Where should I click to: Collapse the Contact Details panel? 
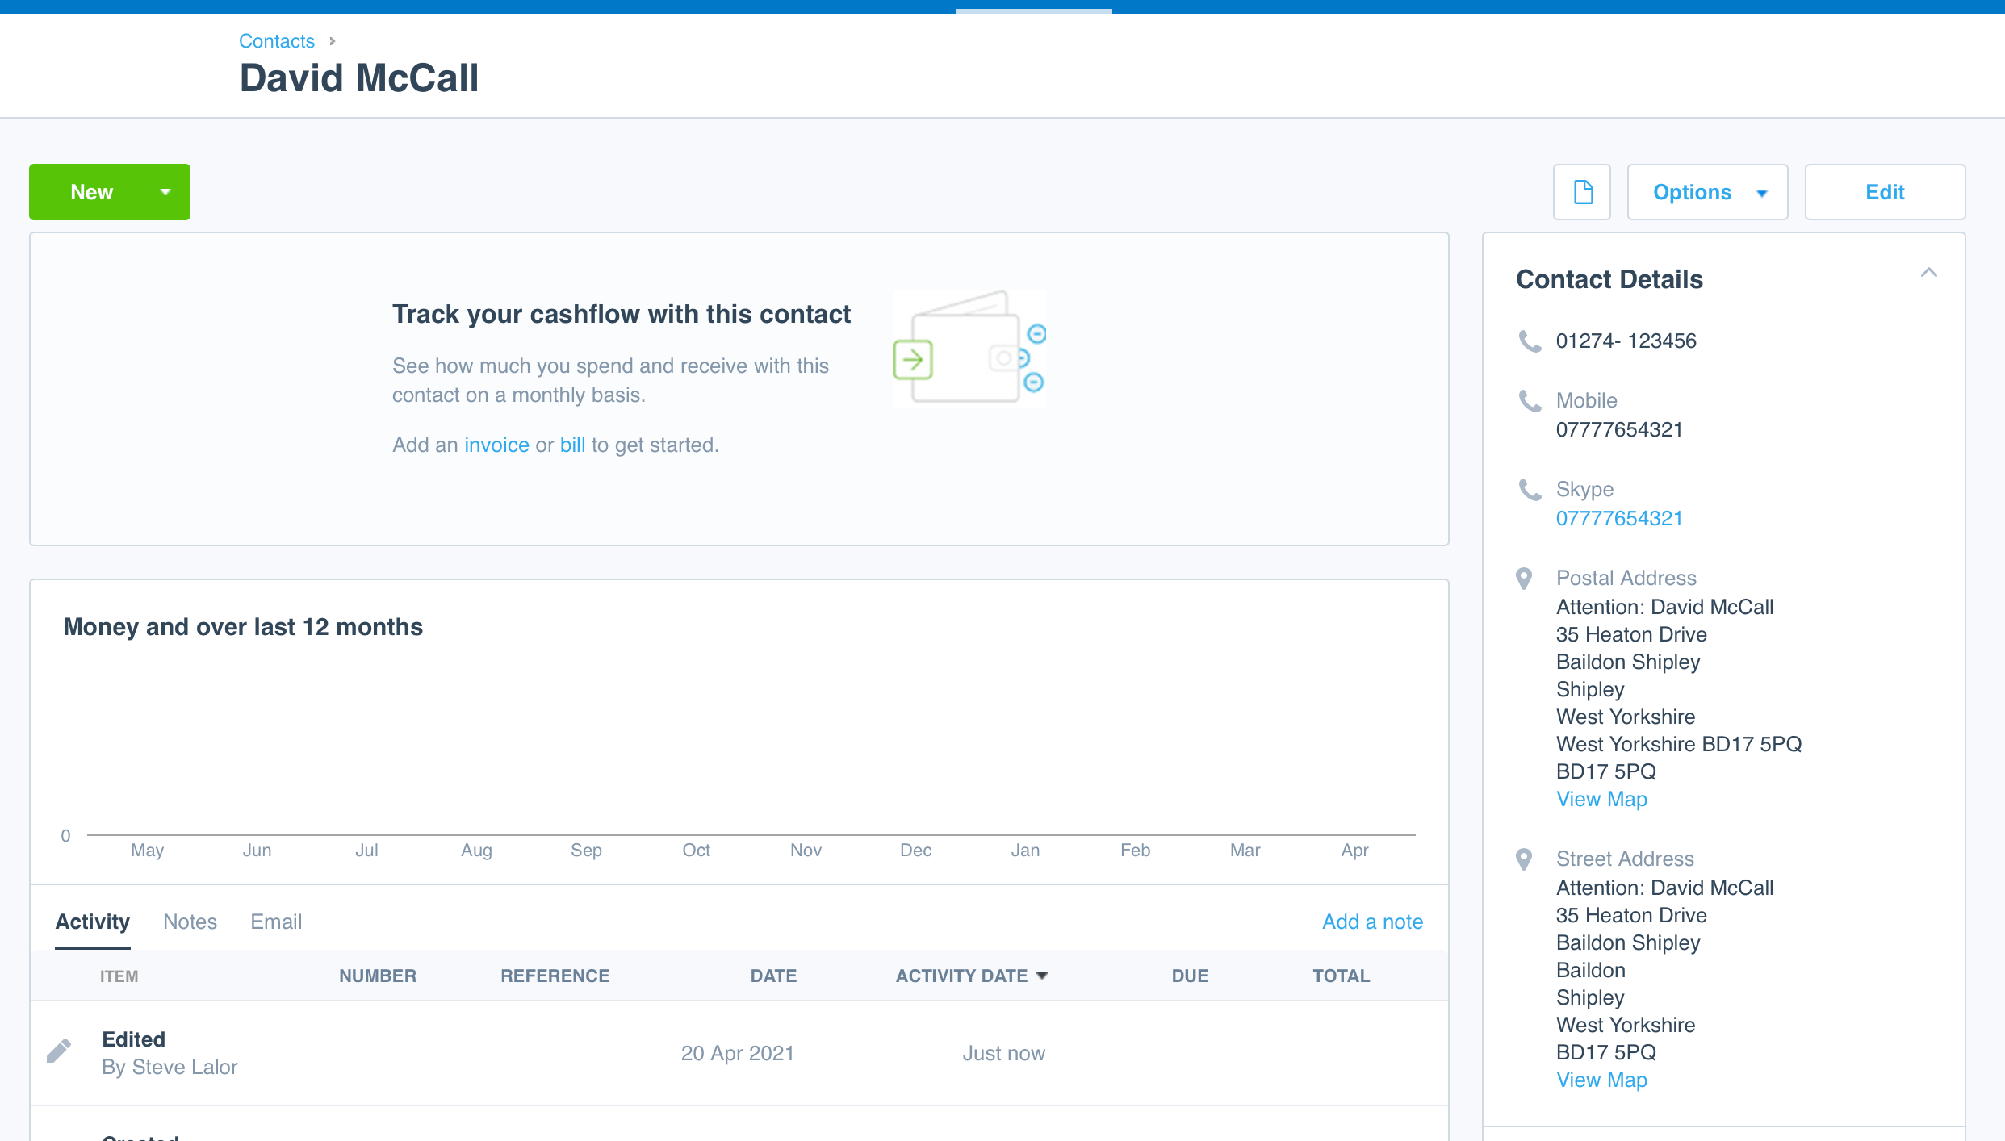pos(1928,273)
